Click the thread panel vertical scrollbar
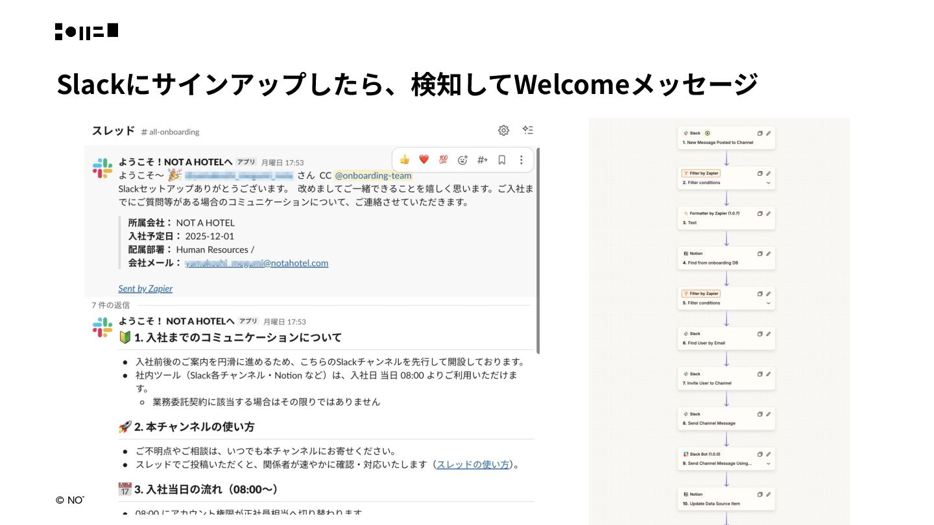This screenshot has height=525, width=934. [x=538, y=250]
